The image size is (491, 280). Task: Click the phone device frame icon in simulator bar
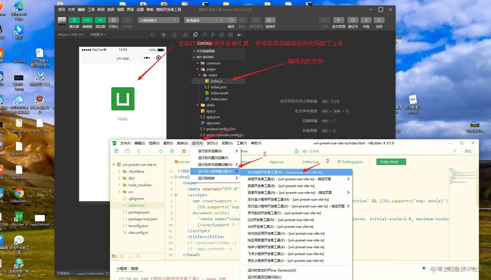point(174,35)
